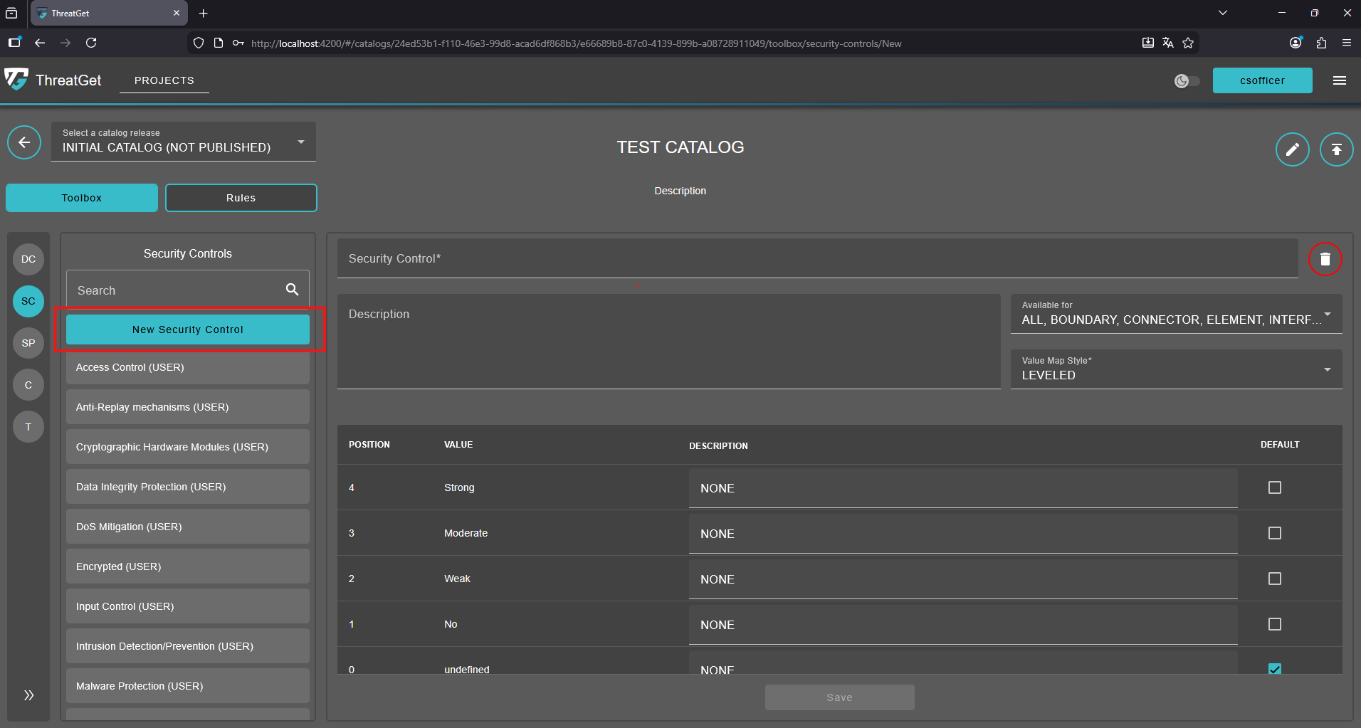Select the DC sidebar icon
Viewport: 1361px width, 728px height.
(28, 259)
